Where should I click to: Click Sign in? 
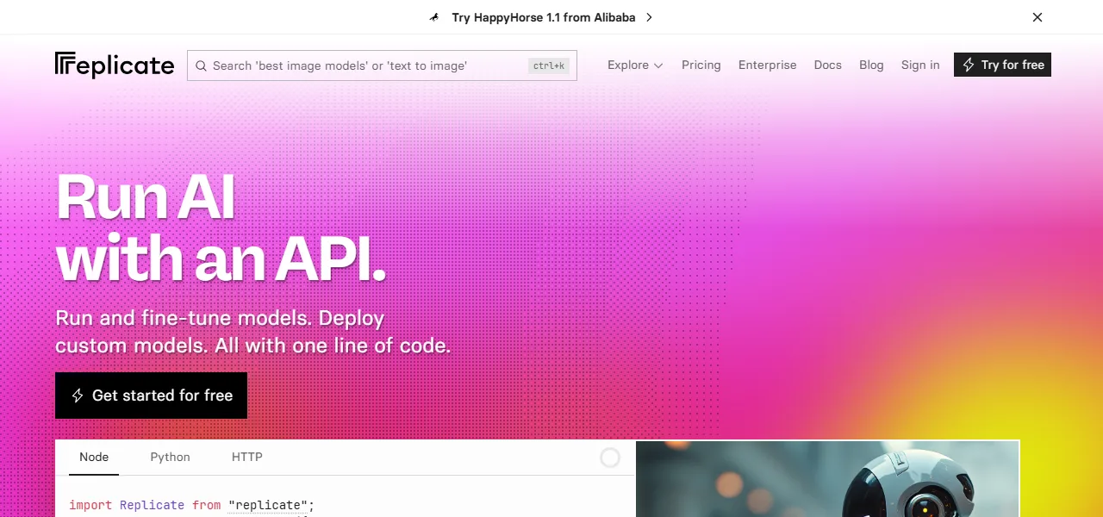(x=920, y=65)
